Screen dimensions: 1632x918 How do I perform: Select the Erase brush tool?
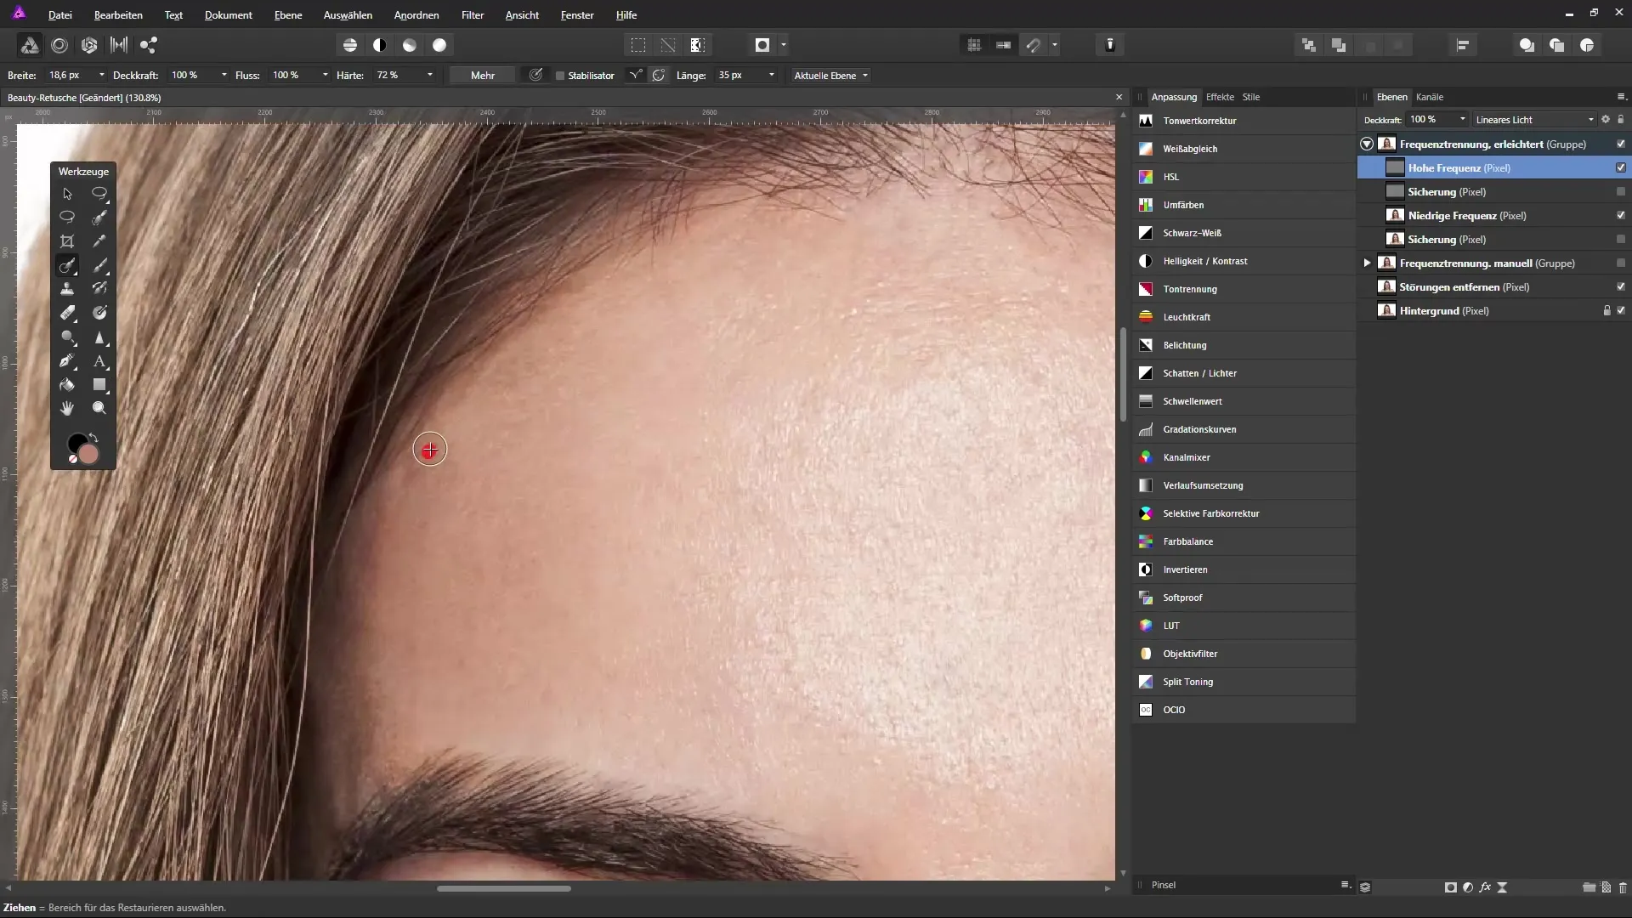click(x=67, y=313)
